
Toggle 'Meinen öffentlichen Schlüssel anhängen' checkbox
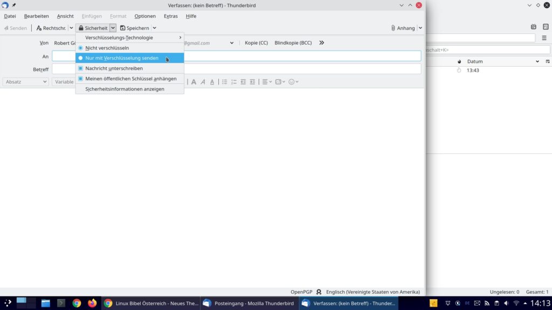[129, 79]
